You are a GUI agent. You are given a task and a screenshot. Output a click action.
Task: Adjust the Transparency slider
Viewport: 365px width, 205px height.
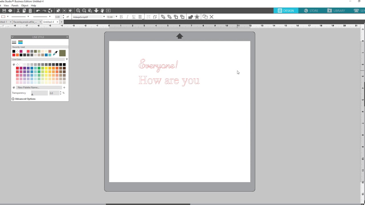point(39,93)
